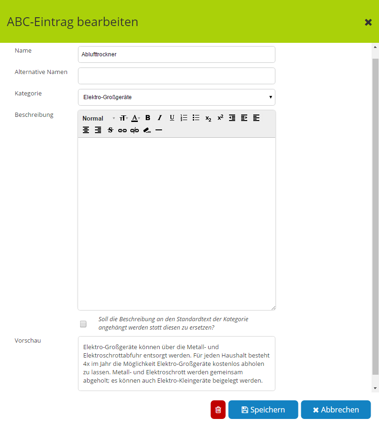Screen dimensions: 379x425
Task: Apply superscript formatting
Action: [x=220, y=117]
